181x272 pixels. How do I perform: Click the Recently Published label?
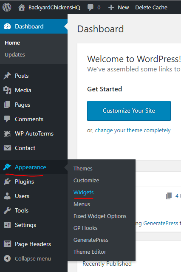tap(107, 263)
